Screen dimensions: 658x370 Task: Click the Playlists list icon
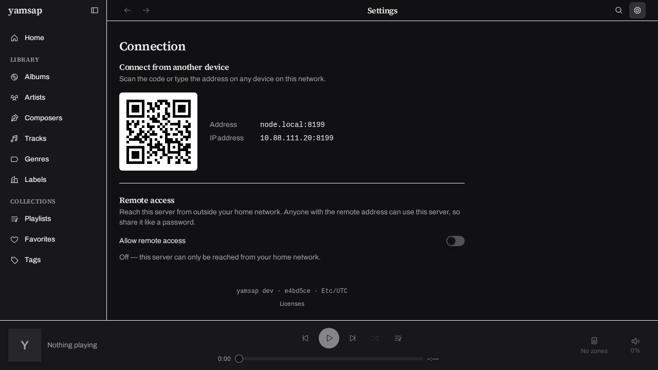(14, 219)
